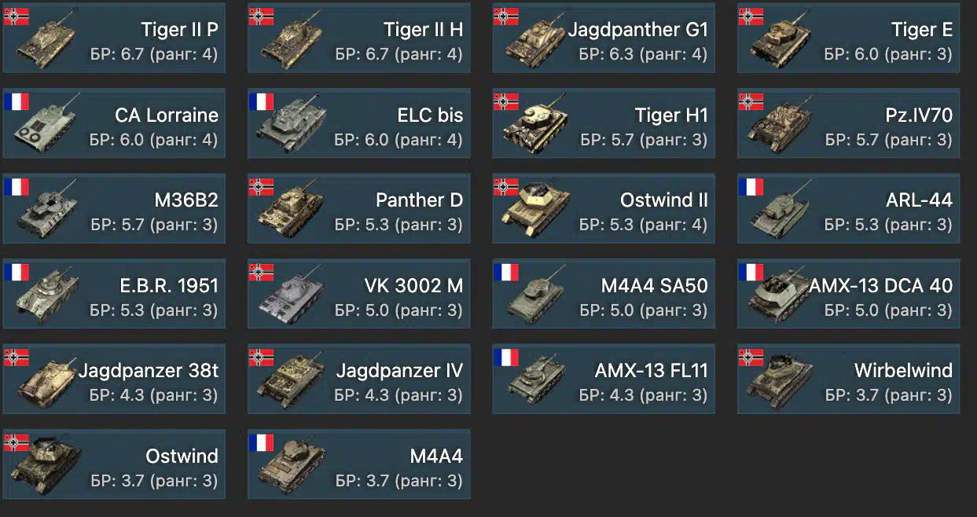Click the German flag on Tiger H1
The width and height of the screenshot is (977, 517).
[506, 101]
